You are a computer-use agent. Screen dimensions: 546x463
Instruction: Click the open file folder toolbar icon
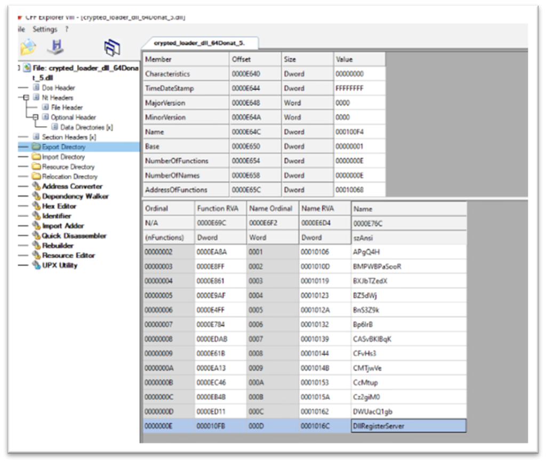(x=27, y=48)
